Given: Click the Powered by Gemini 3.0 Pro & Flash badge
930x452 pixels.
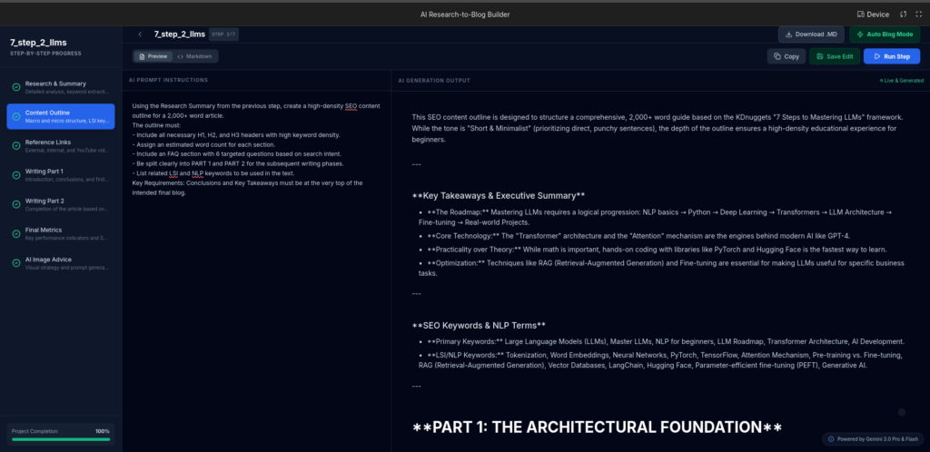Looking at the screenshot, I should pos(873,439).
